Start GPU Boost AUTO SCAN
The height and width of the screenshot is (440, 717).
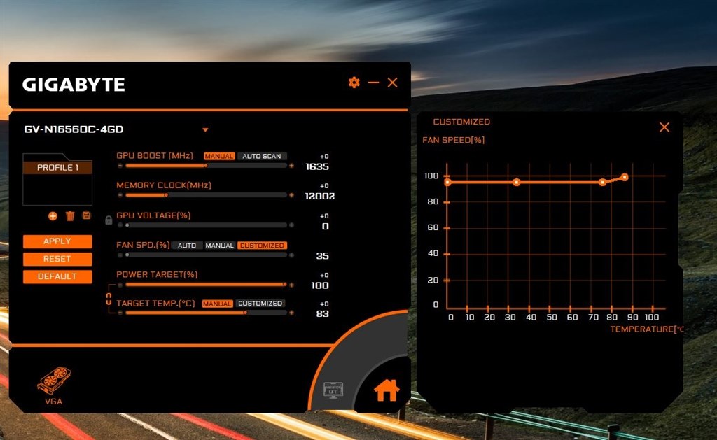262,156
